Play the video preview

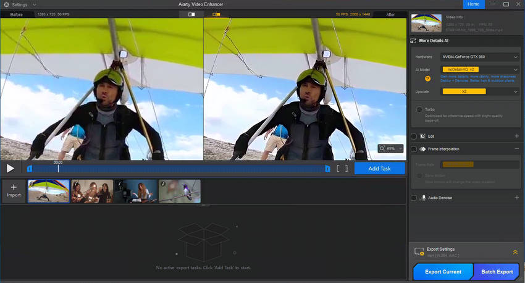tap(10, 168)
